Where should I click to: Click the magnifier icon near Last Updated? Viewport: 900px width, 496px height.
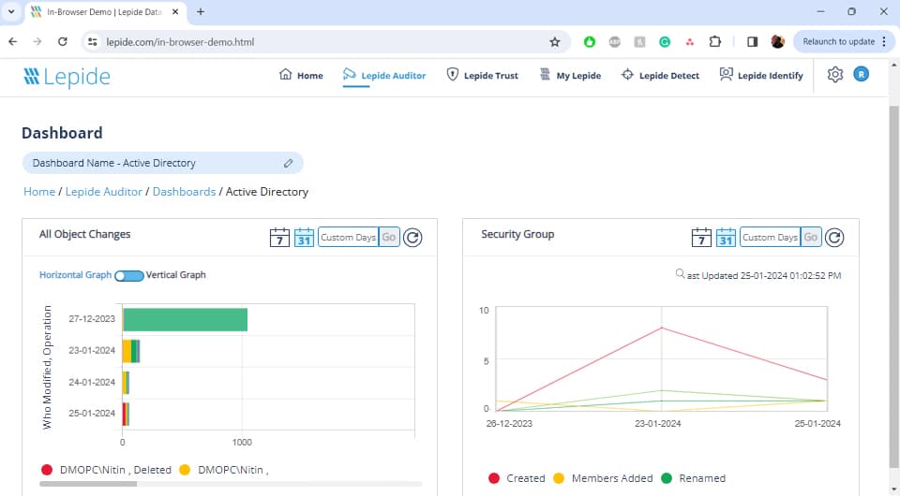click(x=681, y=274)
